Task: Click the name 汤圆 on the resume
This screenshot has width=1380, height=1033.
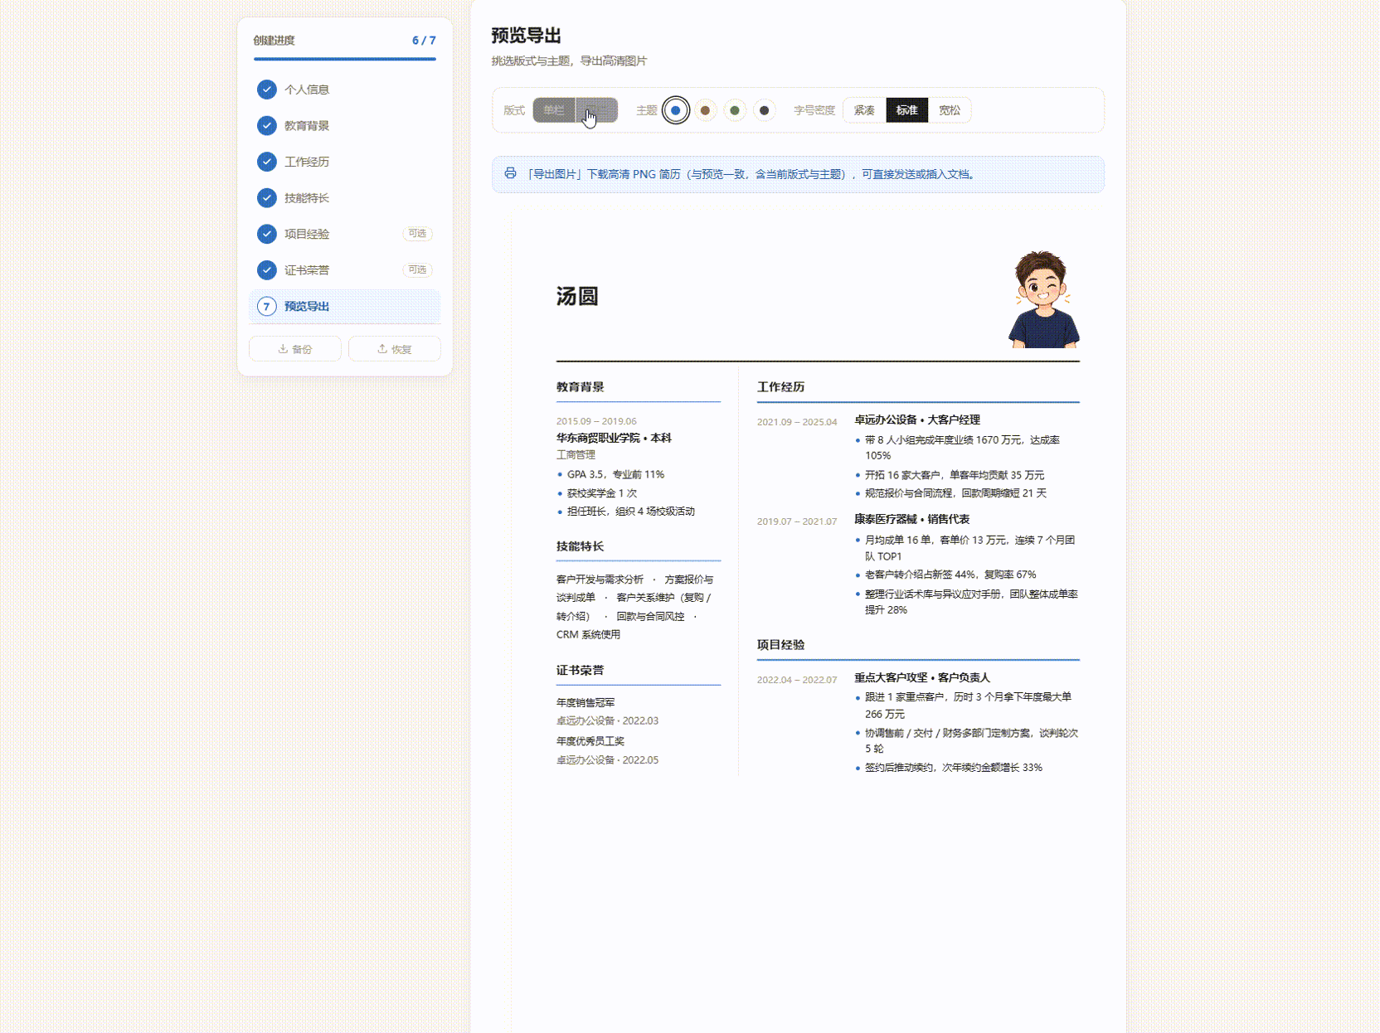Action: (577, 296)
